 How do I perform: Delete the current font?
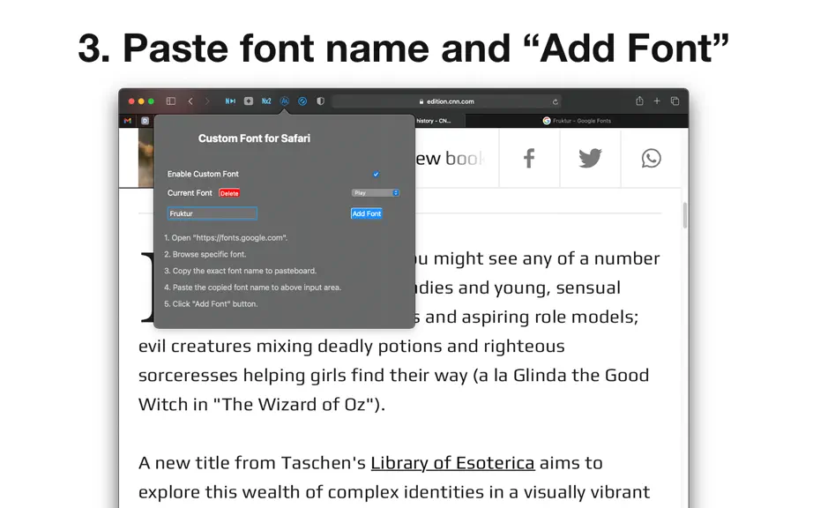(229, 193)
